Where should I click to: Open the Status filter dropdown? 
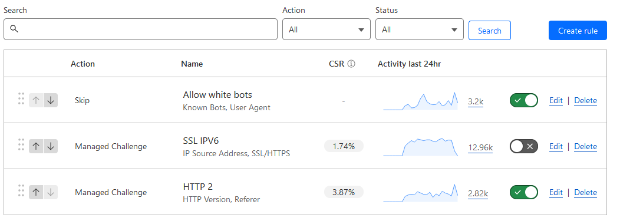[x=420, y=29]
